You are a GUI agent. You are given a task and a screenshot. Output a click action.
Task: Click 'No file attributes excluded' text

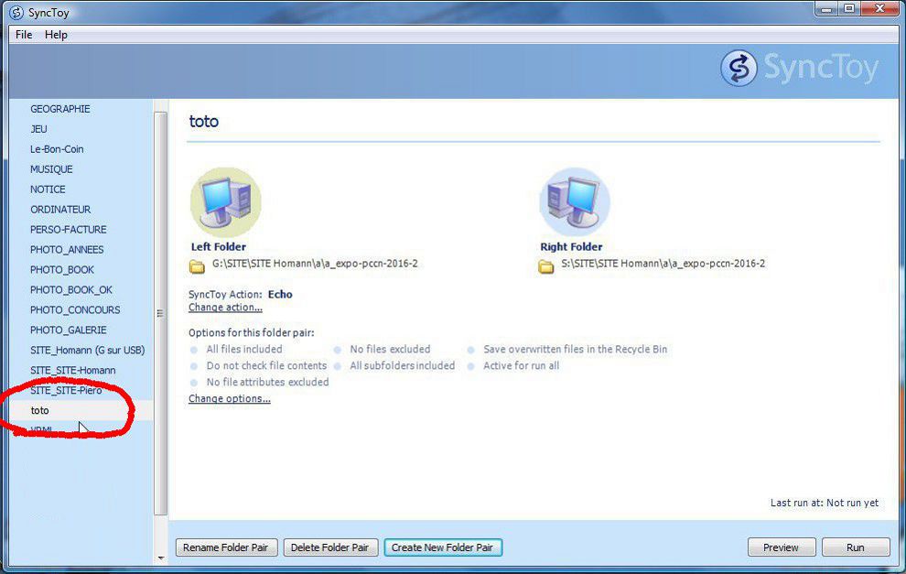(267, 382)
